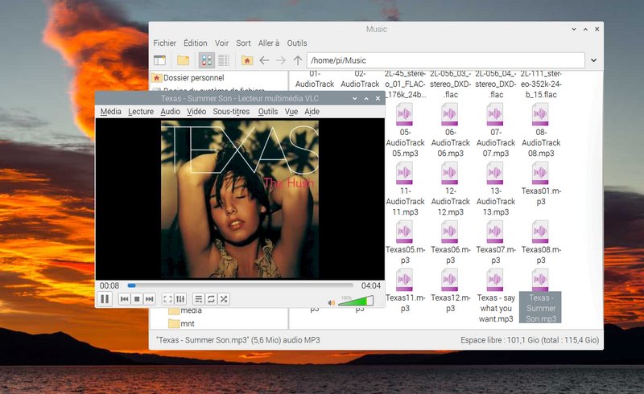Go up to parent folder

click(x=298, y=60)
